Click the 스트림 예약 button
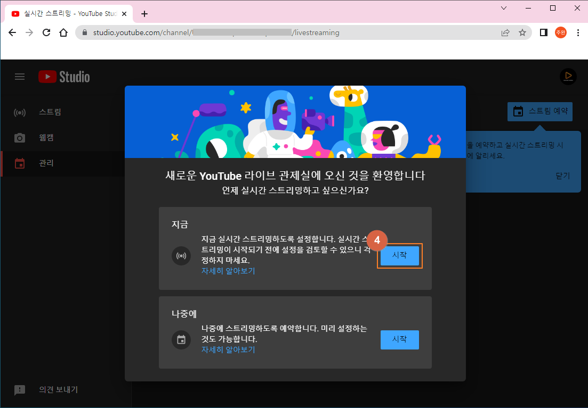Screen dimensions: 588x408 [540, 112]
